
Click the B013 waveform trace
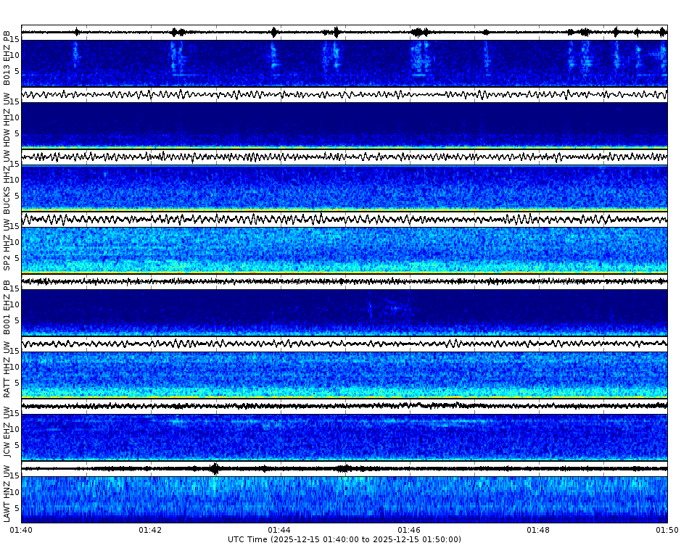[x=344, y=30]
